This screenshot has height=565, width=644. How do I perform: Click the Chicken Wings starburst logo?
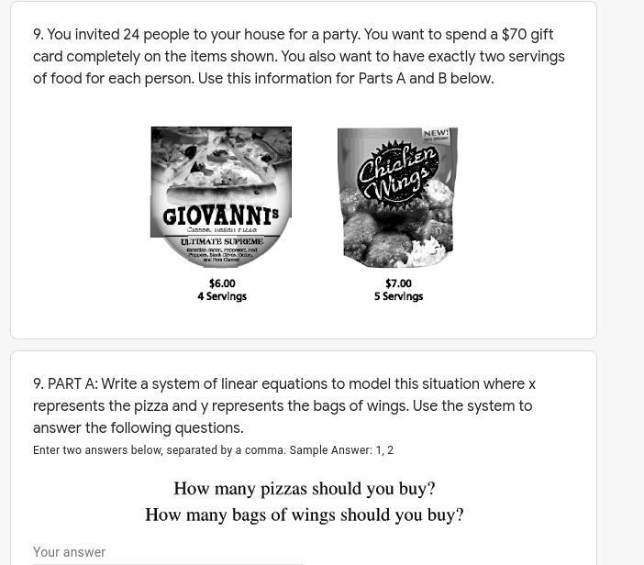click(x=396, y=173)
